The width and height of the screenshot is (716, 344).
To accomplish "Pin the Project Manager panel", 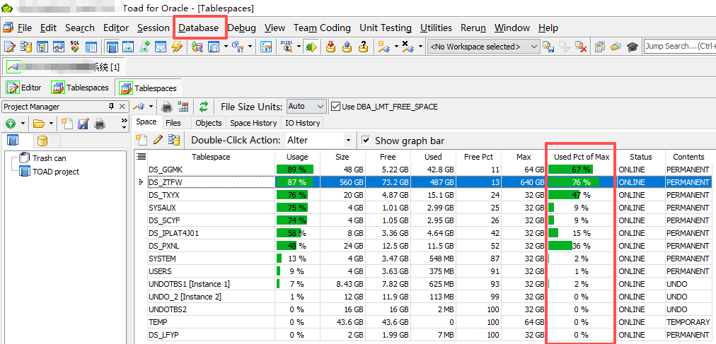I will pos(111,107).
